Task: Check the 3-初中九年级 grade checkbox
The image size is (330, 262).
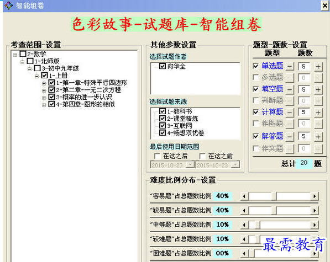Action: [x=37, y=68]
